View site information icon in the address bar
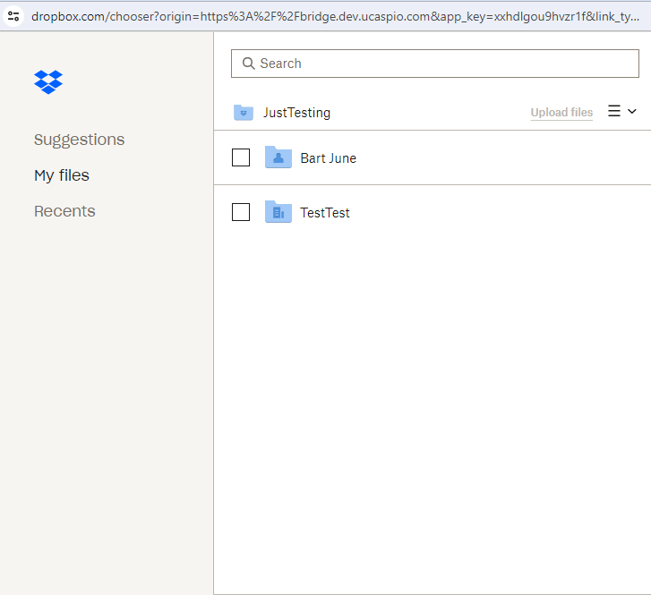 13,16
